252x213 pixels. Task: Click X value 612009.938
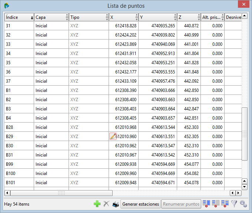[x=126, y=164]
